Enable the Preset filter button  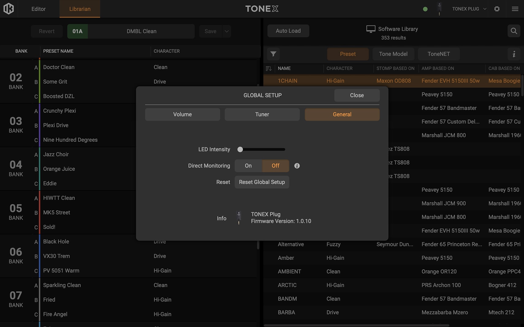click(x=347, y=54)
